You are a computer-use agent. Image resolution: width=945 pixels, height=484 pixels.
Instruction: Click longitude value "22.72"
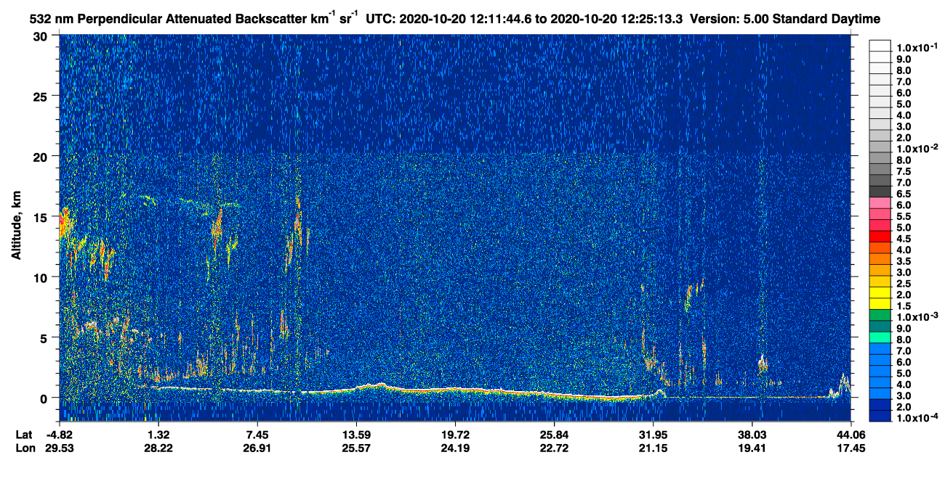click(554, 448)
